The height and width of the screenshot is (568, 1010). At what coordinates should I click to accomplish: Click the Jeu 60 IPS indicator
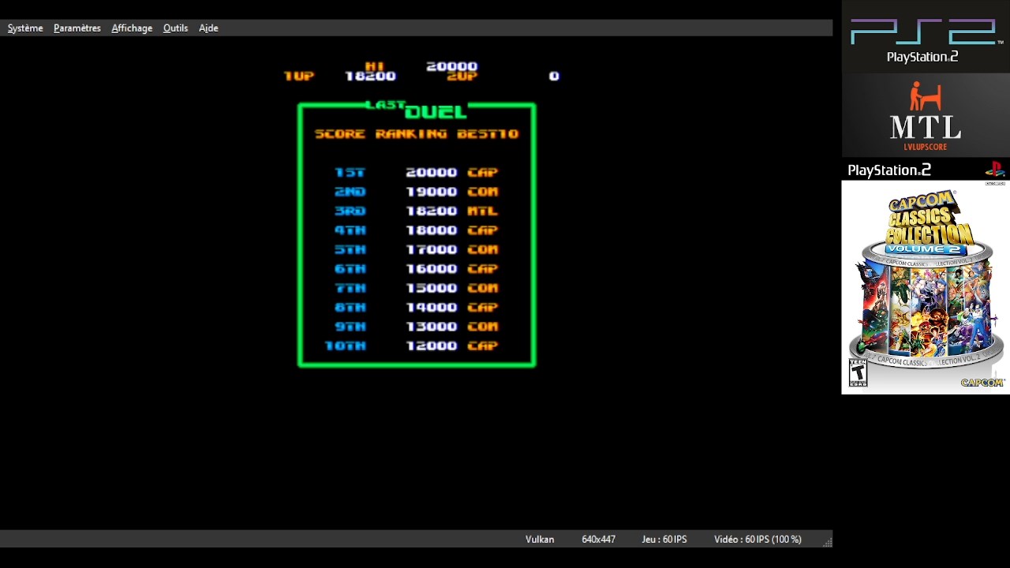(664, 540)
